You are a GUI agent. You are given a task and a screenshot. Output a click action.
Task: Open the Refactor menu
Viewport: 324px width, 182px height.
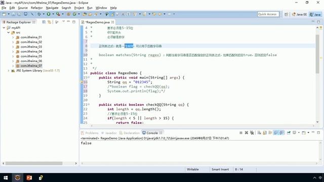coord(36,8)
